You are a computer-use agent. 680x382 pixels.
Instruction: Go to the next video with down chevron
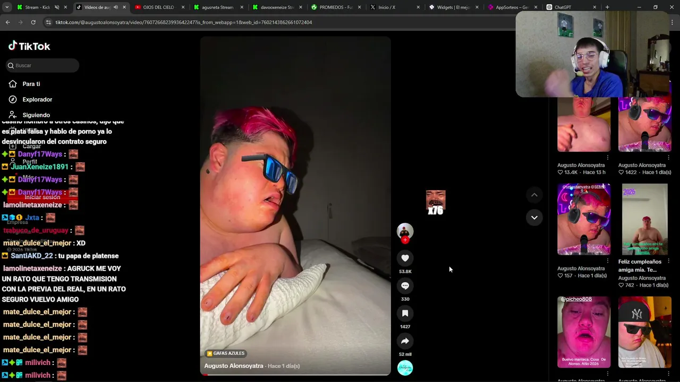pos(534,218)
